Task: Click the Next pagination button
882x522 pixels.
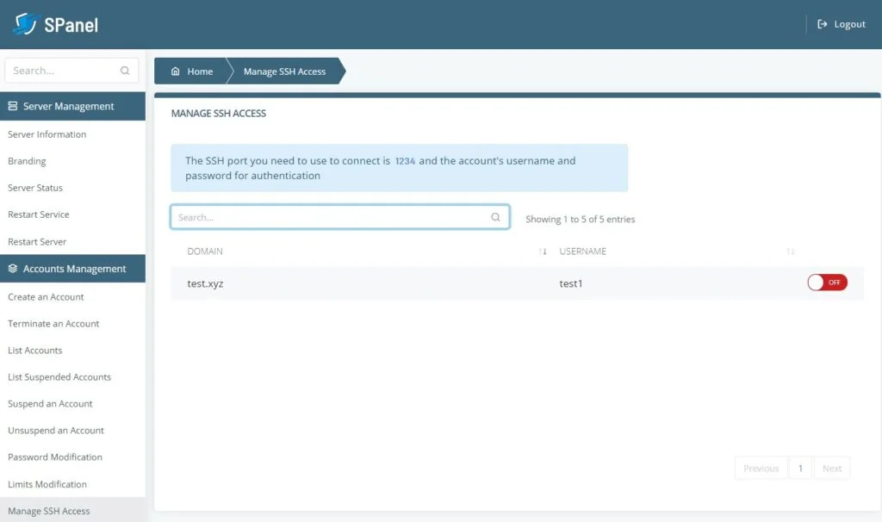Action: (x=831, y=468)
